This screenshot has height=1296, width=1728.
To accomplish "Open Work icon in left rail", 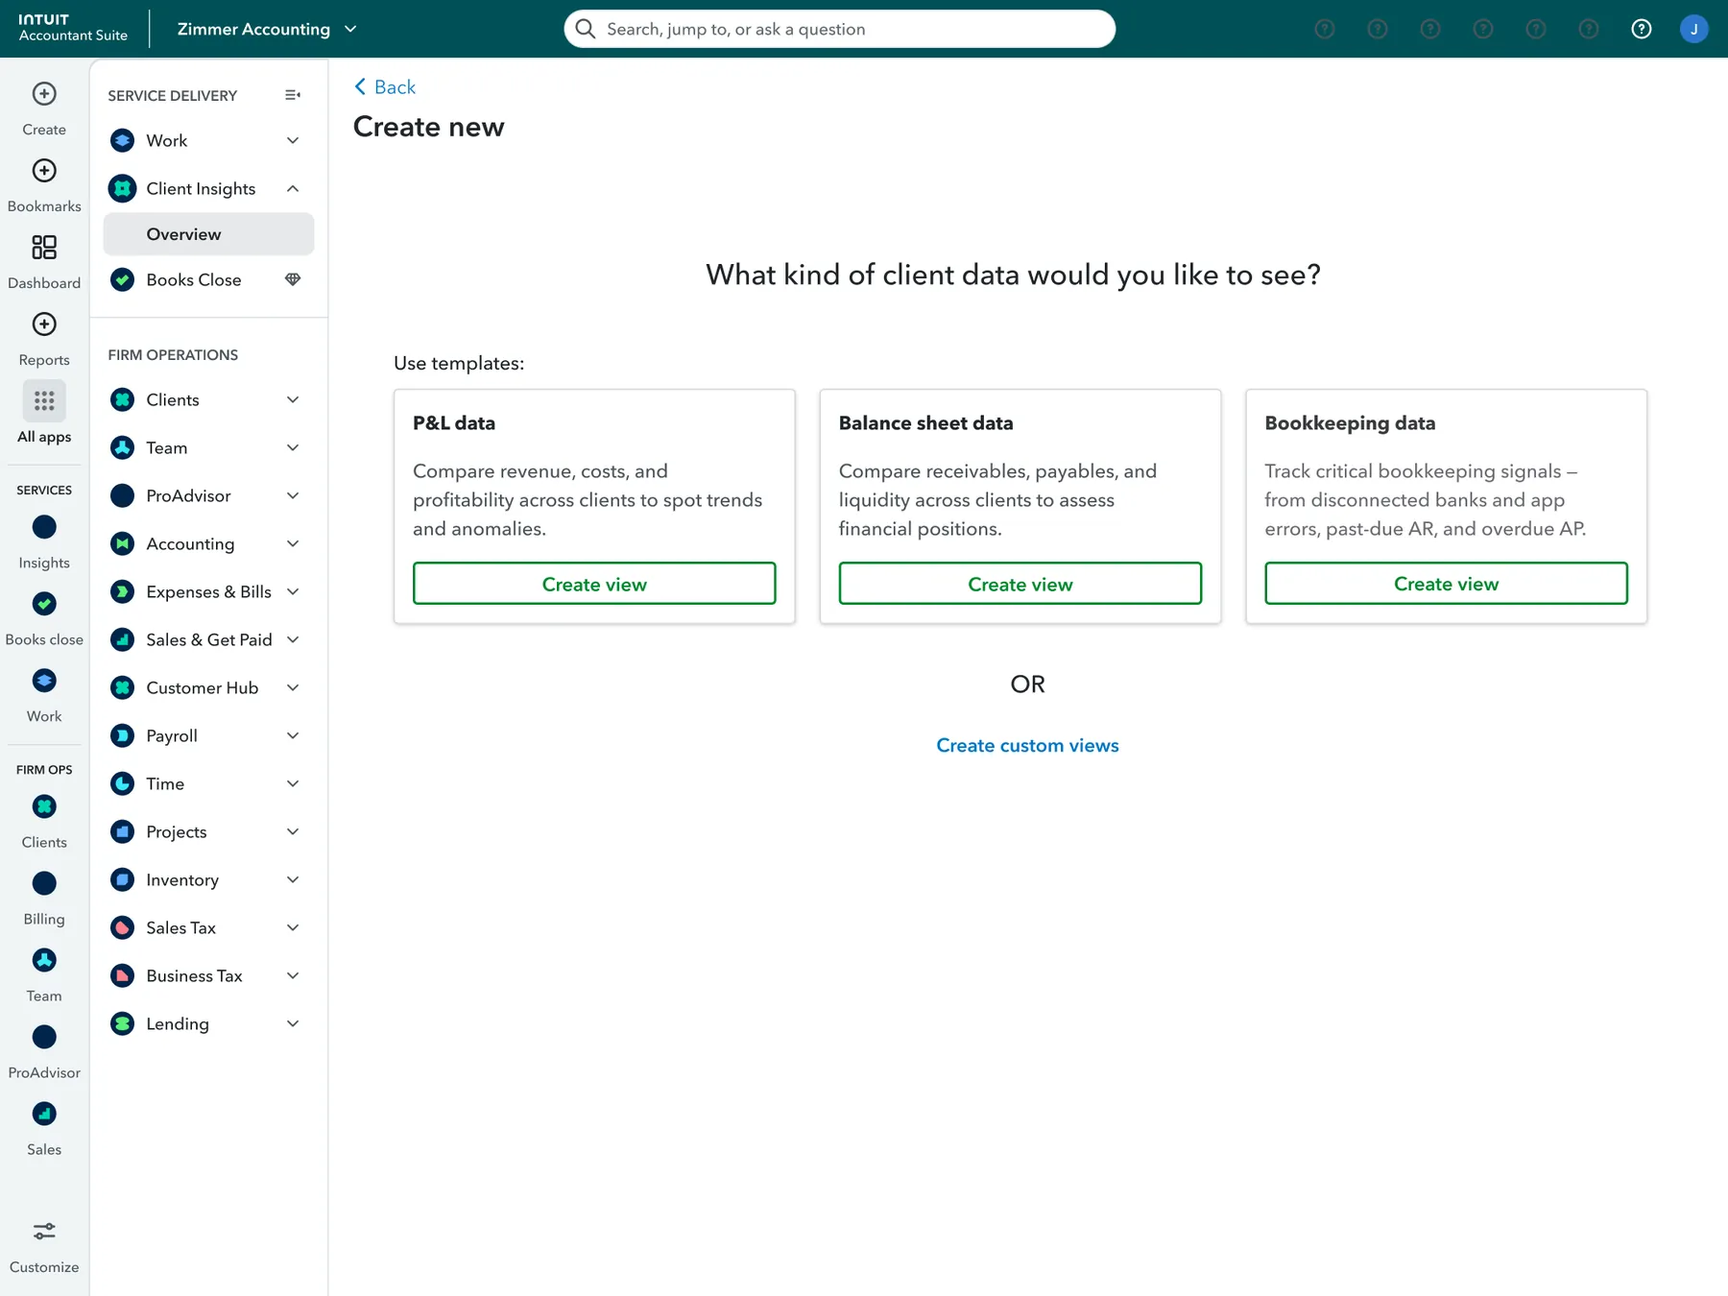I will click(x=44, y=681).
